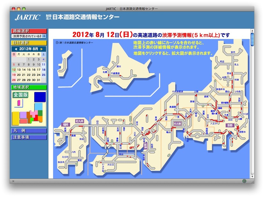Select August 12 in the calendar
The height and width of the screenshot is (197, 264).
(14, 70)
